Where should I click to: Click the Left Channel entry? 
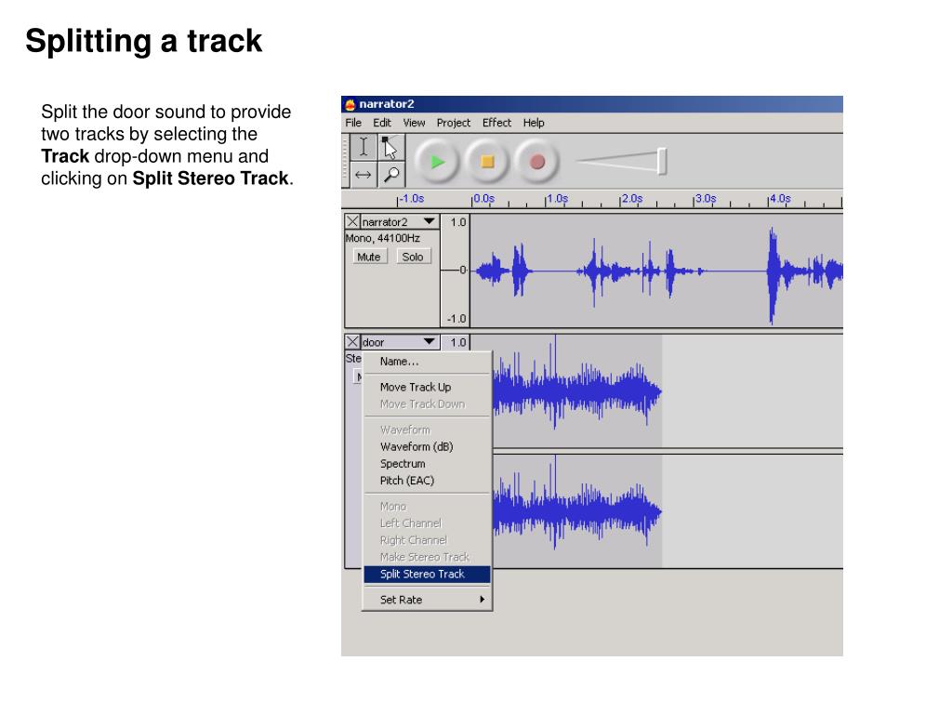tap(427, 522)
